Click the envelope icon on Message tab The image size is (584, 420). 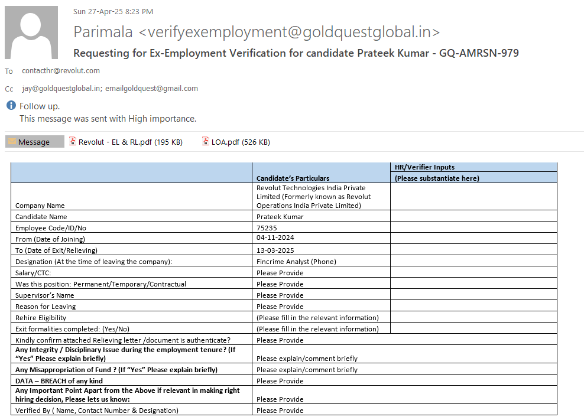12,142
